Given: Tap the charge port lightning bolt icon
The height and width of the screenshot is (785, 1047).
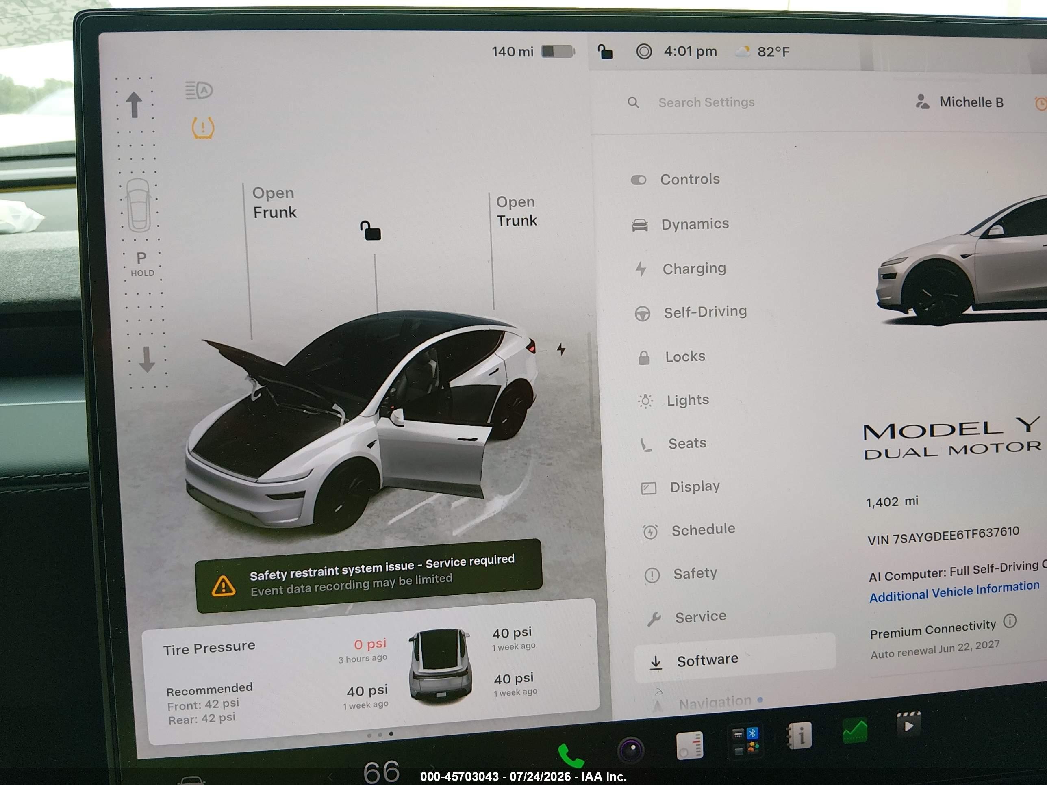Looking at the screenshot, I should (561, 349).
